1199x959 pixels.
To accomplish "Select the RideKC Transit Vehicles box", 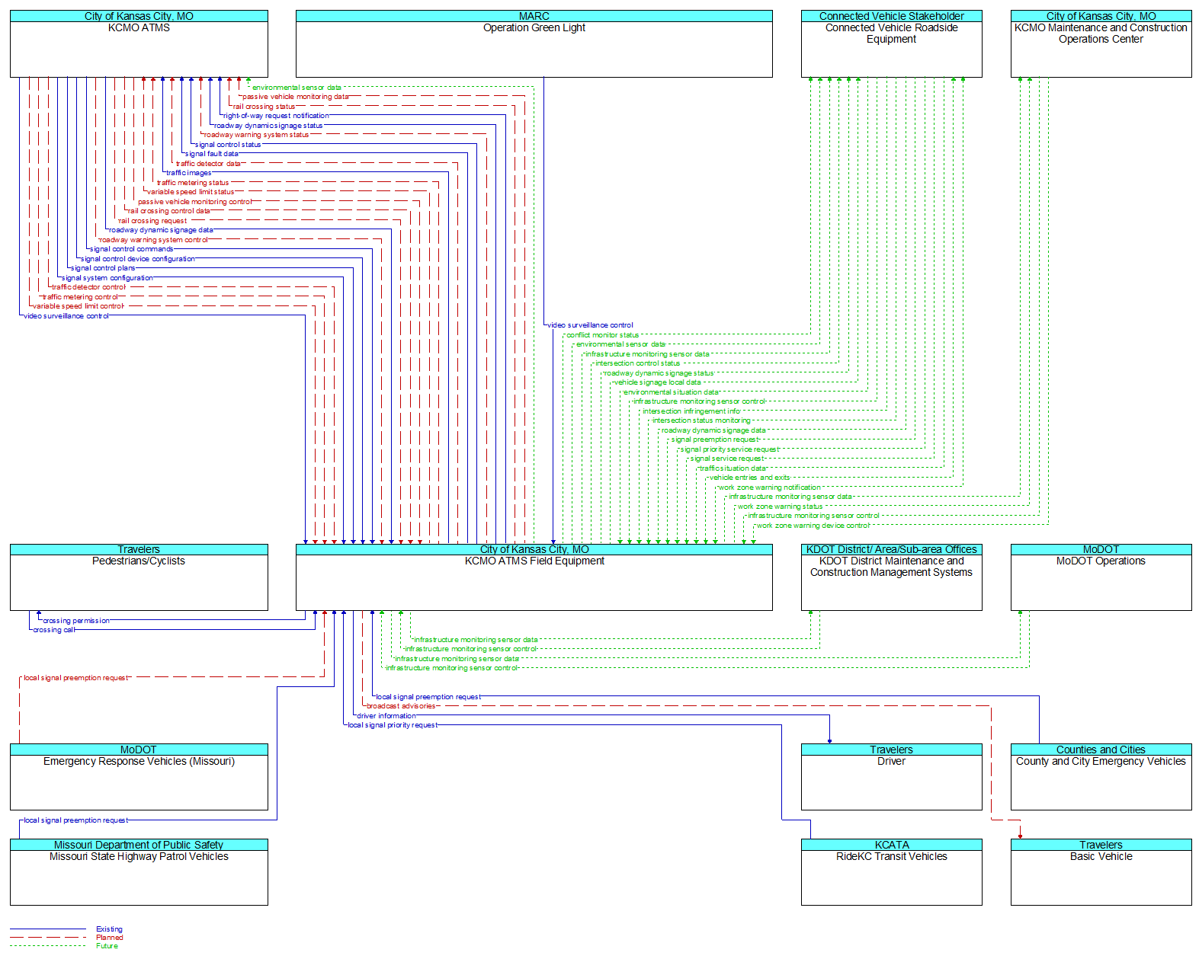I will coord(891,872).
